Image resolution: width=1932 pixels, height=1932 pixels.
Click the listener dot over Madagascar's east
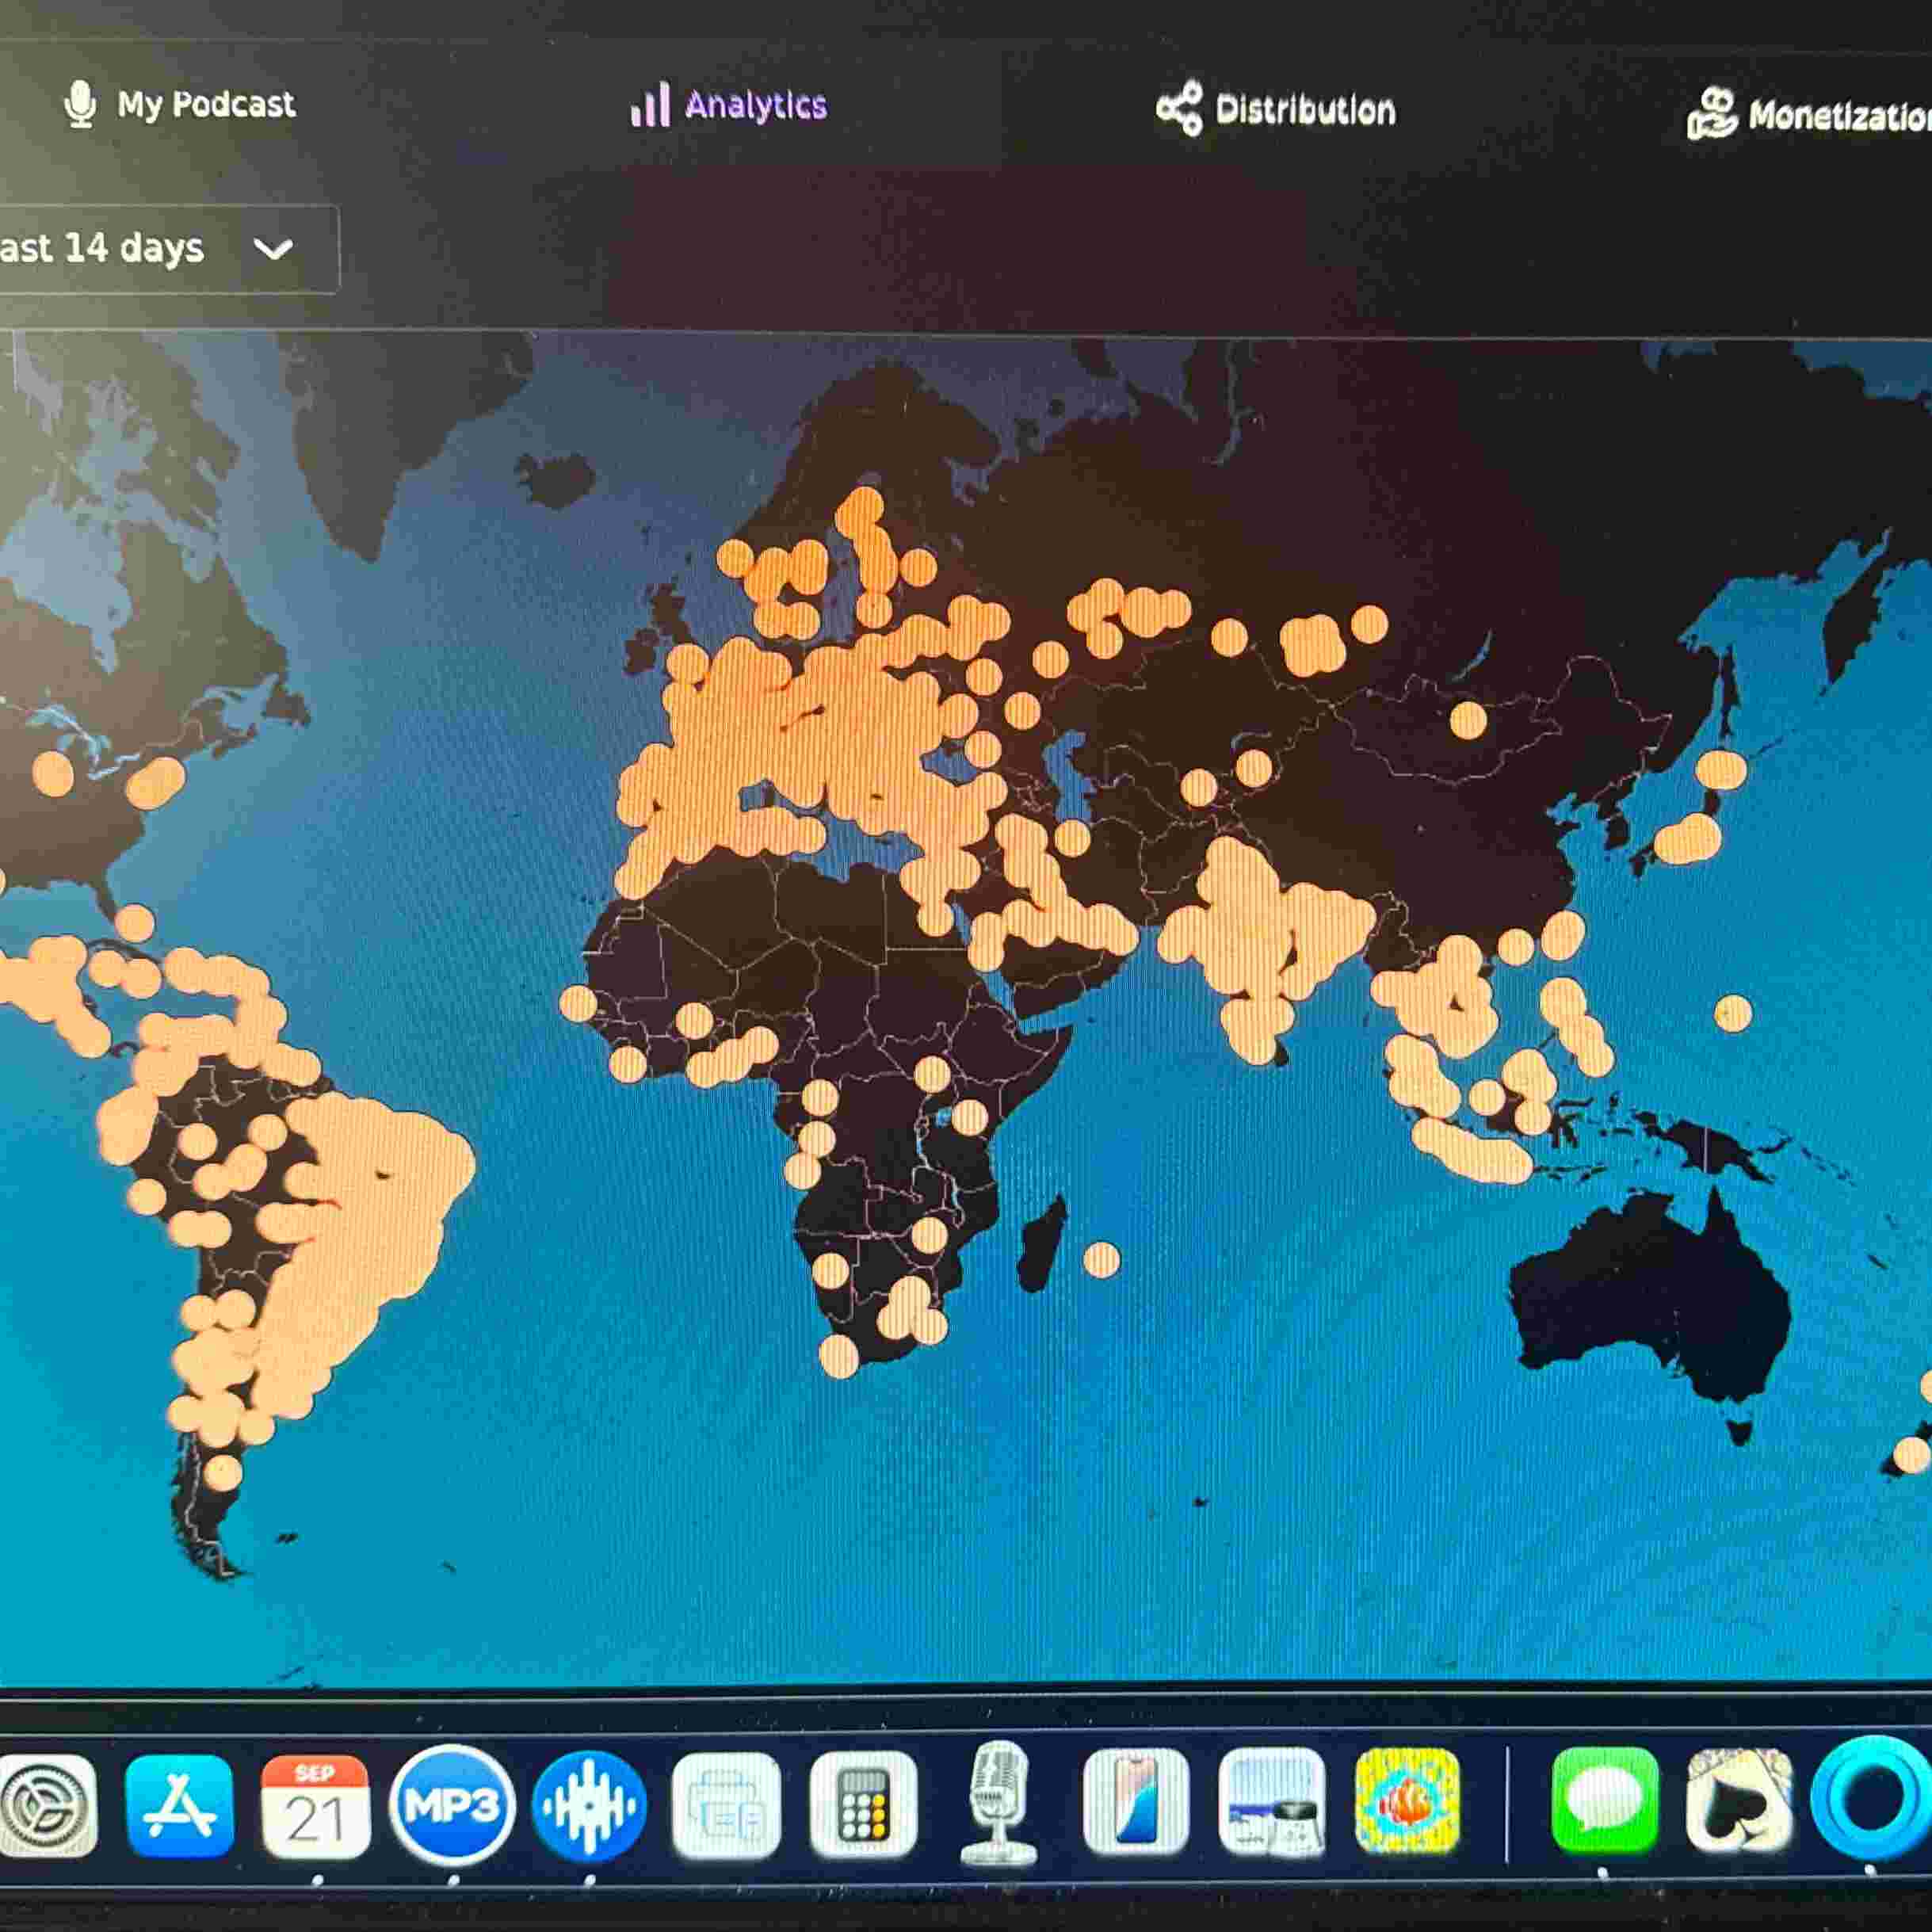point(1101,1260)
